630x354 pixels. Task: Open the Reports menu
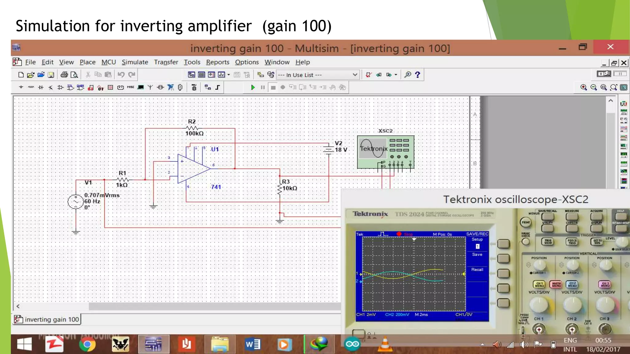pyautogui.click(x=217, y=62)
